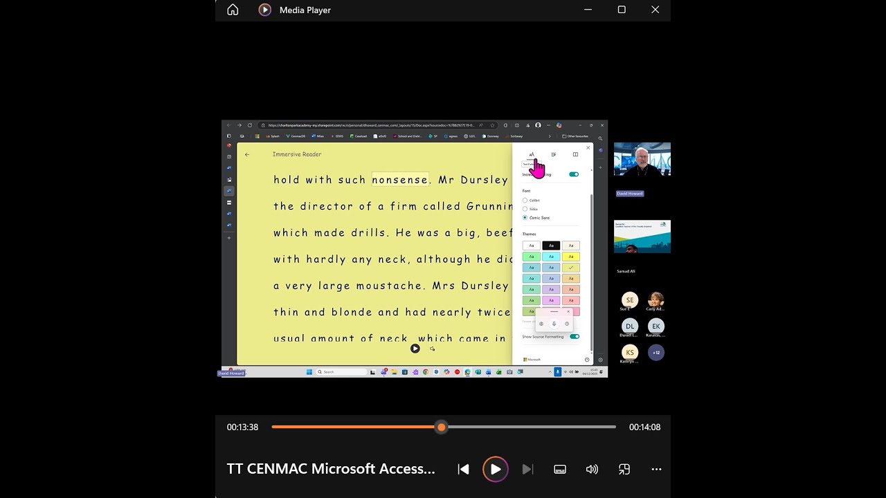Viewport: 886px width, 498px height.
Task: Click the DL participant avatar
Action: (629, 326)
